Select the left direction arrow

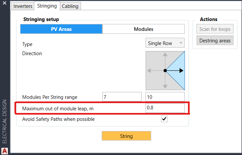pos(150,71)
